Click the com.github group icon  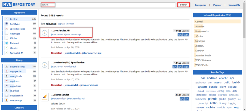tap(7, 76)
